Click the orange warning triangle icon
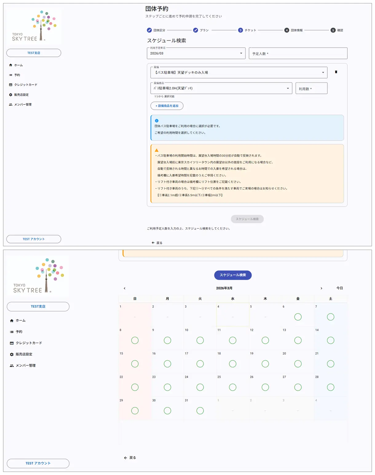This screenshot has height=475, width=375. tap(156, 150)
